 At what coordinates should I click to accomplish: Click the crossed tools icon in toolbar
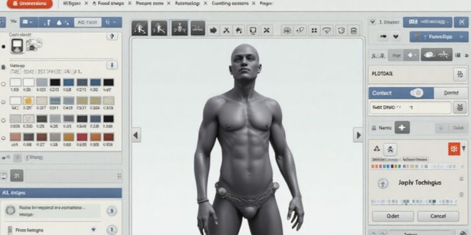coord(227,30)
